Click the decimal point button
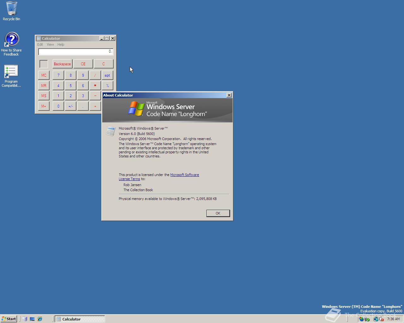 point(83,106)
